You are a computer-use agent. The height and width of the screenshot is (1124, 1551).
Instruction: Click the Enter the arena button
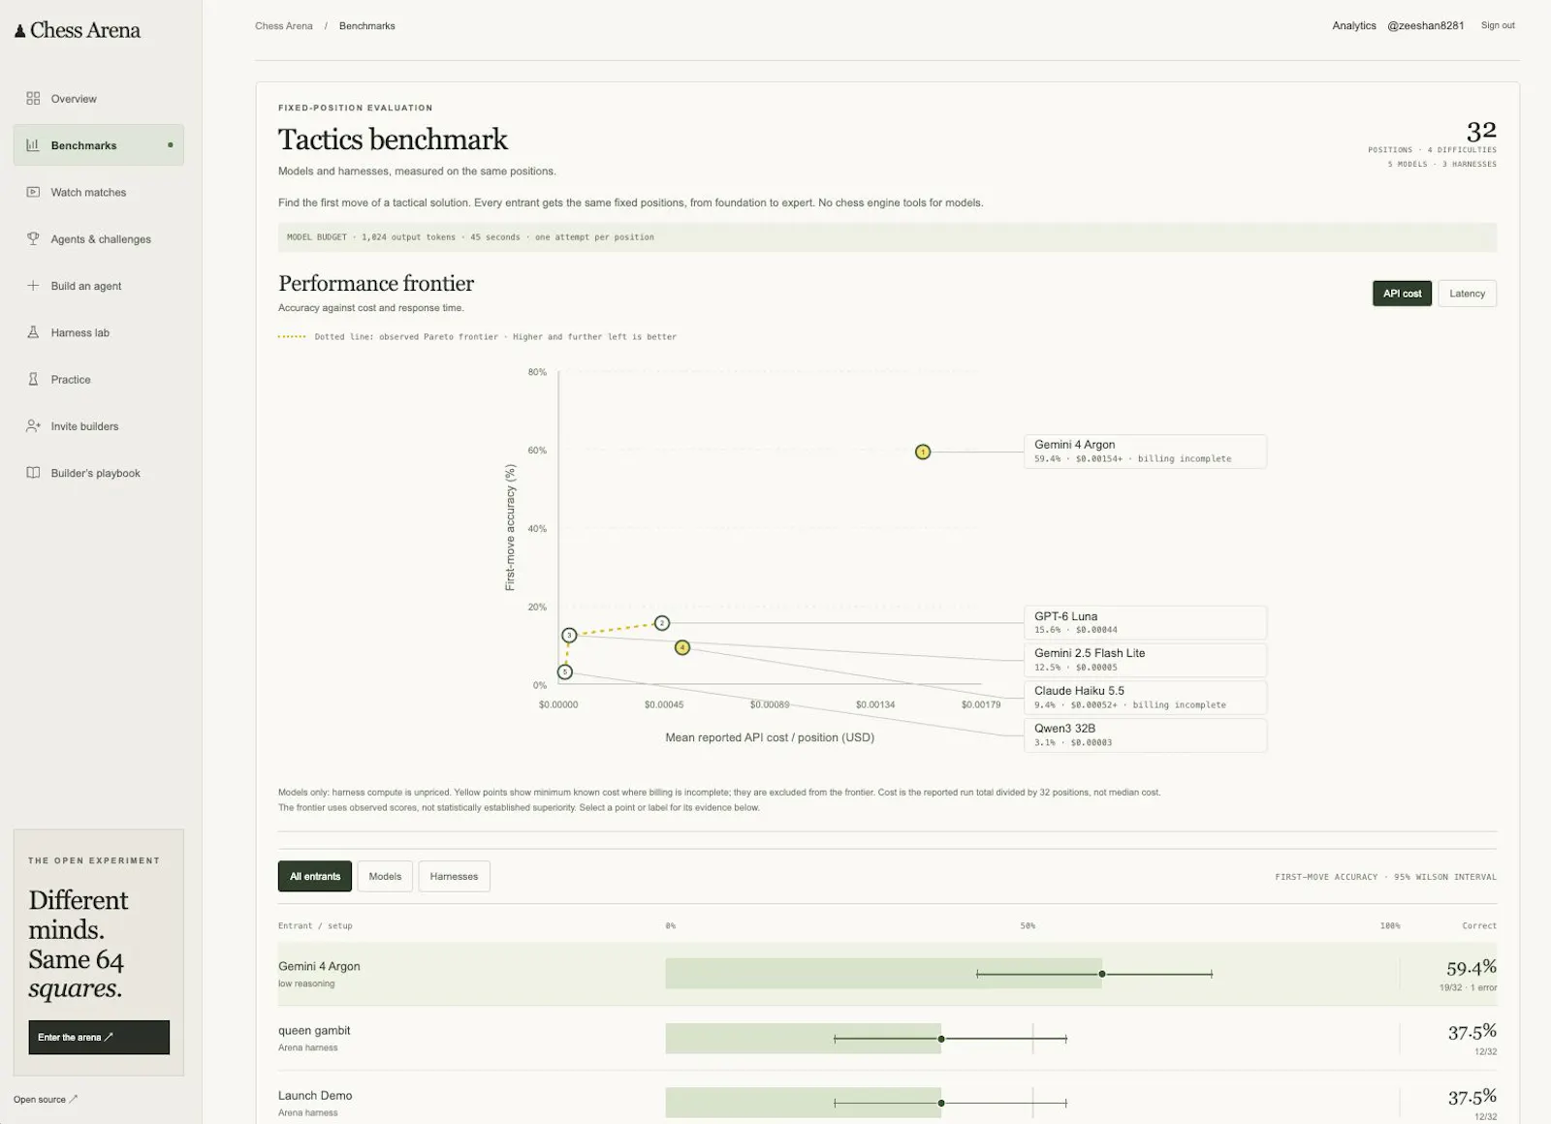(99, 1037)
